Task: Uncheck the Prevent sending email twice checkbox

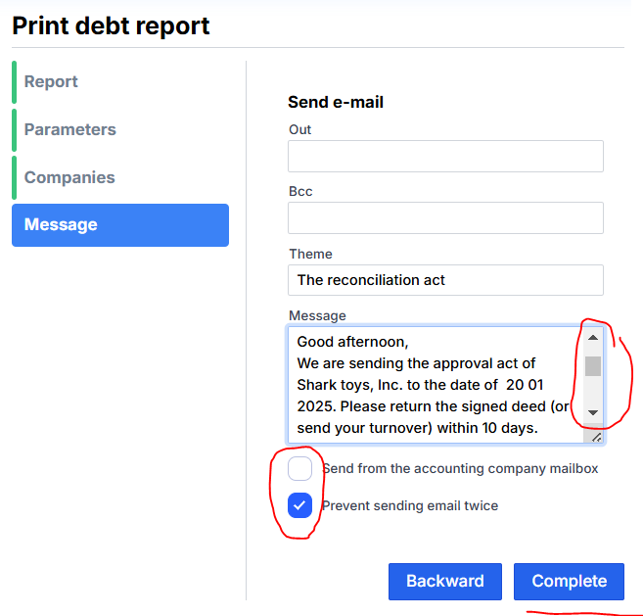Action: [x=300, y=505]
